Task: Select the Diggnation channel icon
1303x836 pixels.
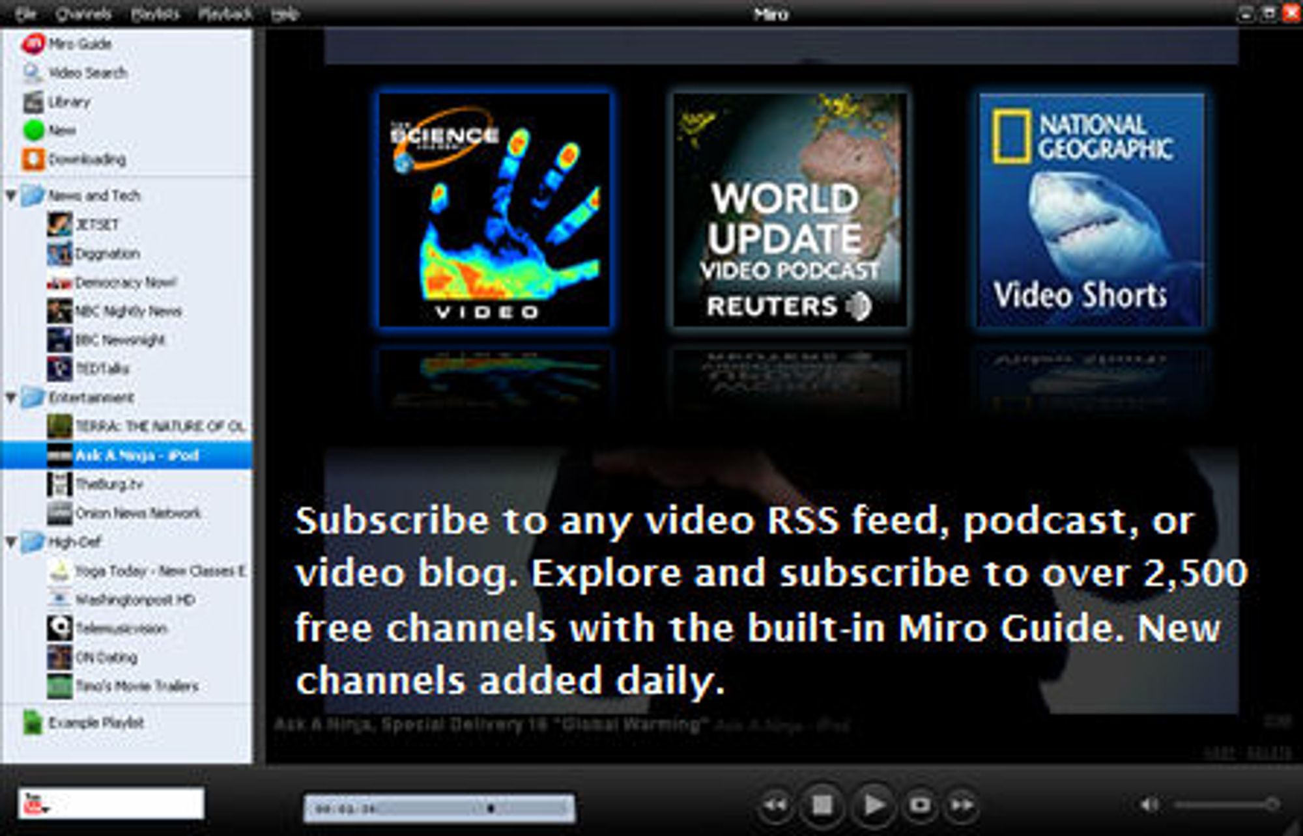Action: pos(59,253)
